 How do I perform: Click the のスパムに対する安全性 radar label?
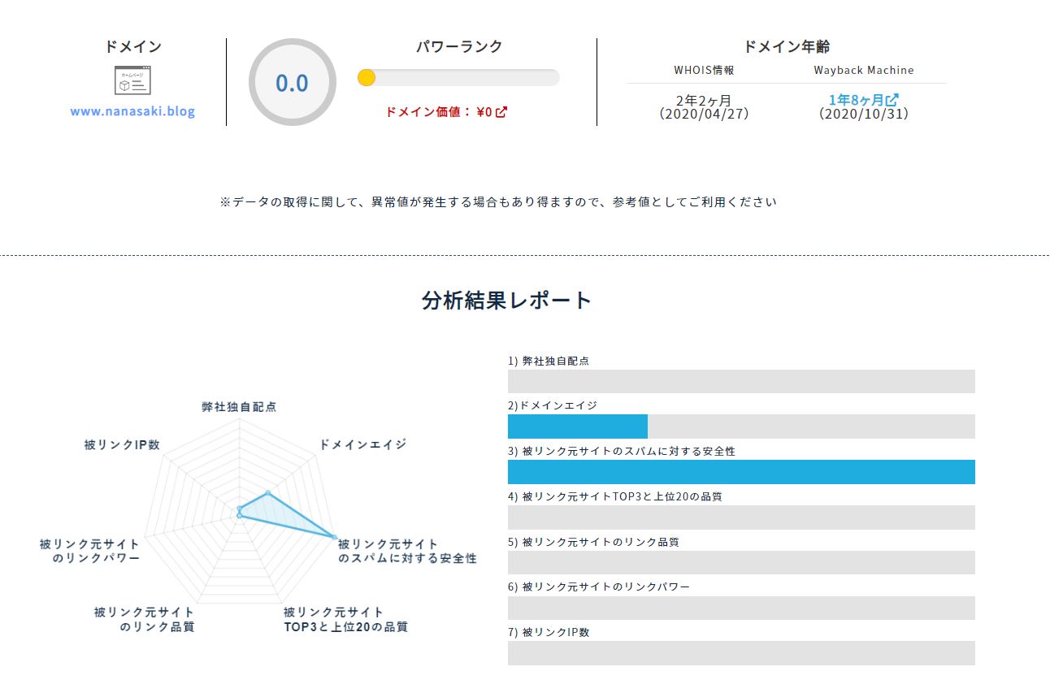(x=407, y=552)
